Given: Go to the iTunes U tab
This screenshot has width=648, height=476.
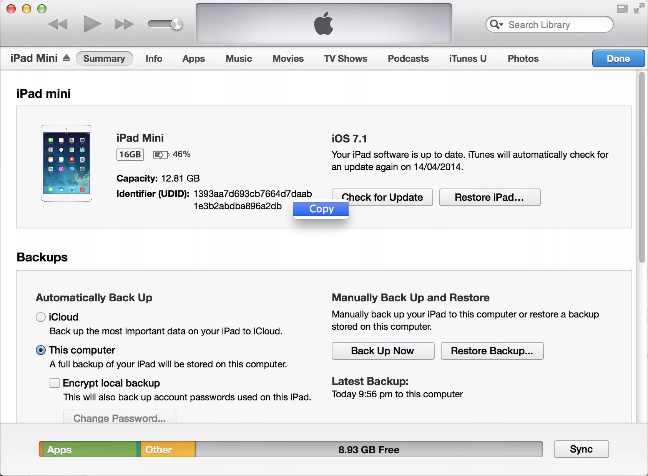Looking at the screenshot, I should tap(468, 58).
